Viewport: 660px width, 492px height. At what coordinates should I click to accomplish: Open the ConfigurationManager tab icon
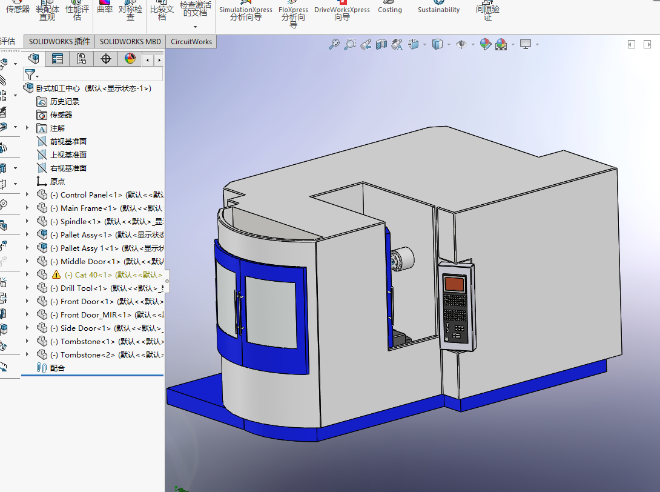coord(81,59)
